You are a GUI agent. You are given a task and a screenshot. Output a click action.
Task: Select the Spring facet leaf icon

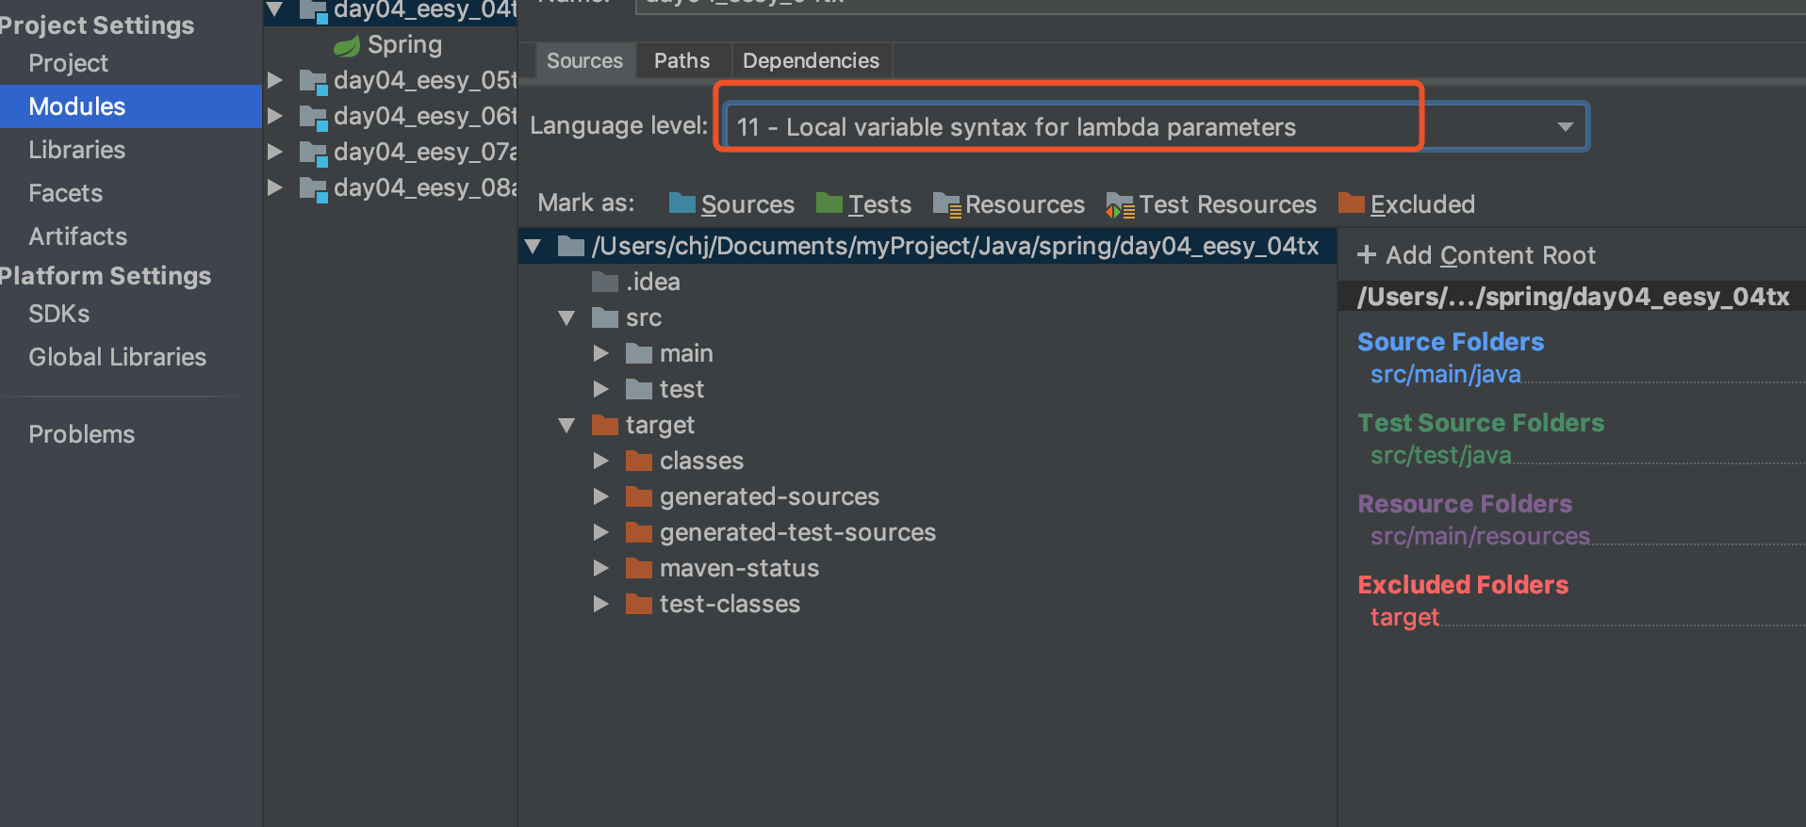[x=347, y=45]
